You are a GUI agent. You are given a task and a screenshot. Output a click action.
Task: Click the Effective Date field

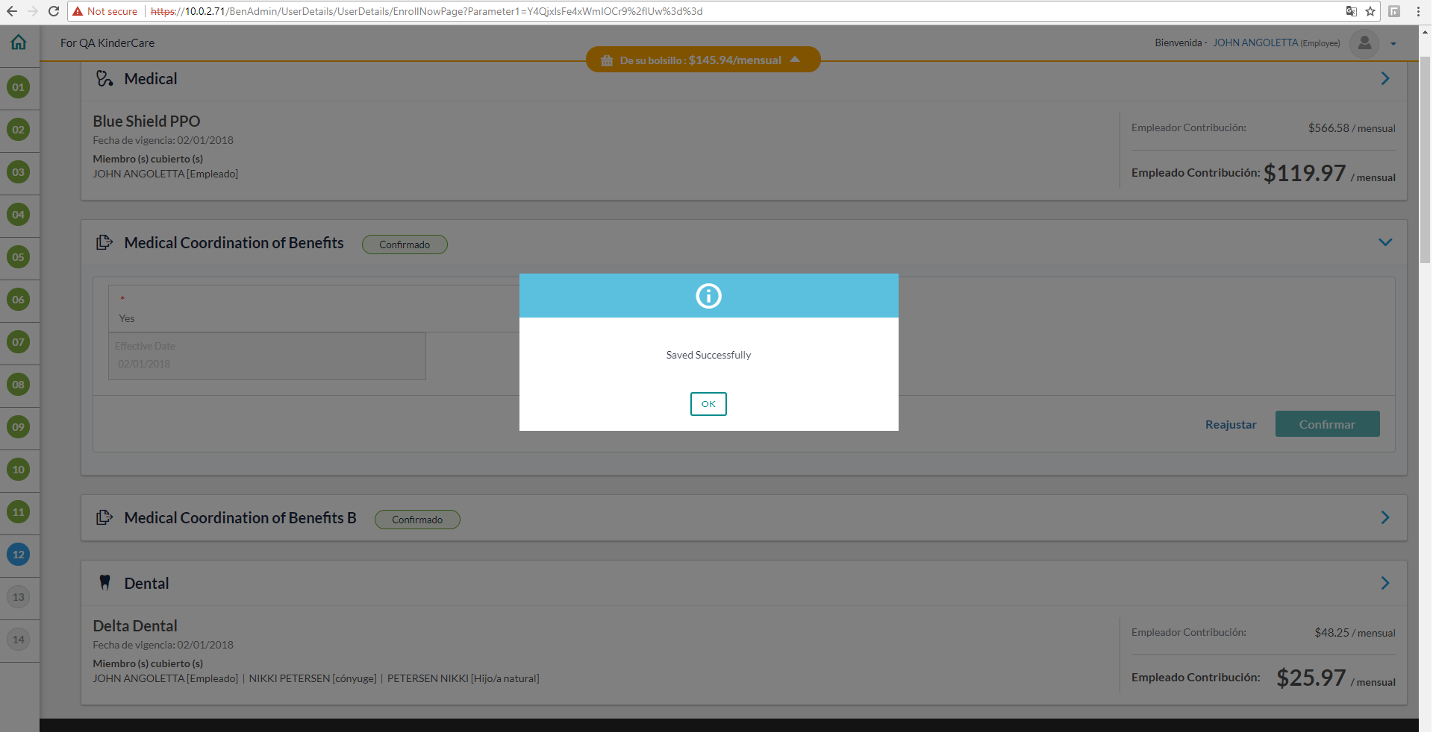coord(266,356)
